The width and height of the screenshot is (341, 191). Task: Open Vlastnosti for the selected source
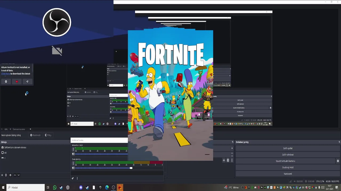tap(35, 135)
